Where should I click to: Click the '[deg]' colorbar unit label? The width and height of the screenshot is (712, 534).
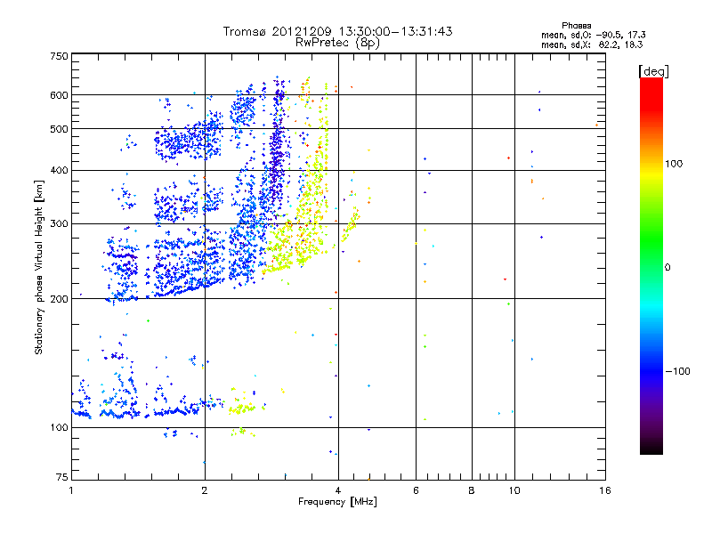tap(653, 71)
